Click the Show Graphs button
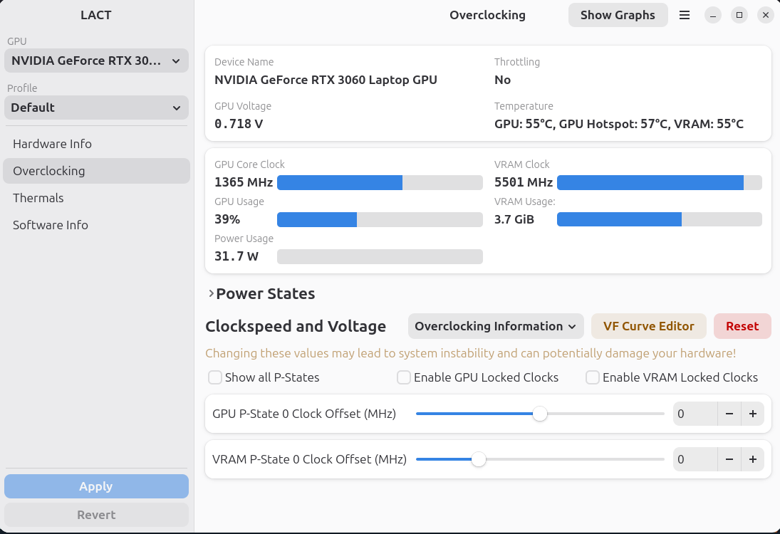780x534 pixels. [x=618, y=16]
